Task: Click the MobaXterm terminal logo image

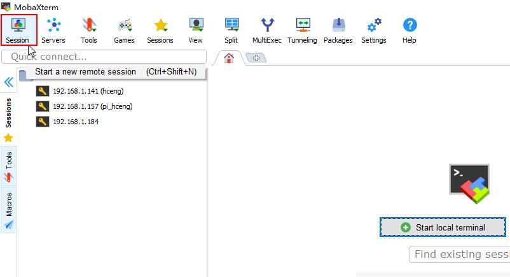Action: pos(469,183)
